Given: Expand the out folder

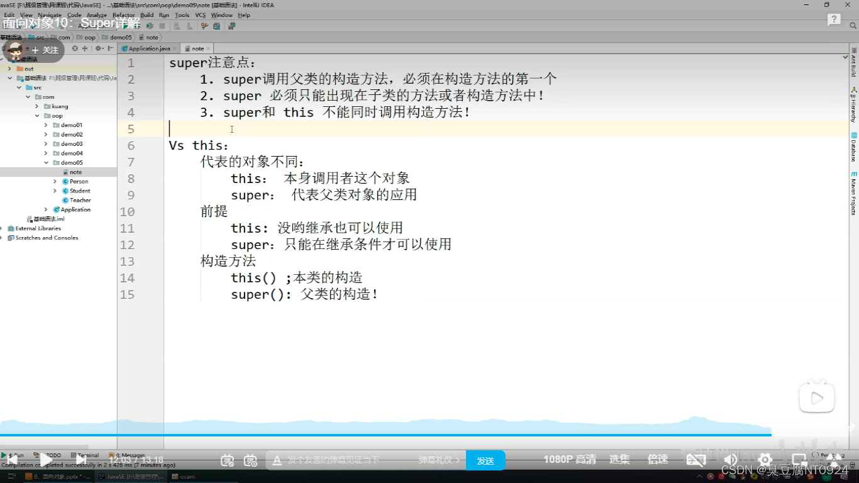Looking at the screenshot, I should [9, 69].
